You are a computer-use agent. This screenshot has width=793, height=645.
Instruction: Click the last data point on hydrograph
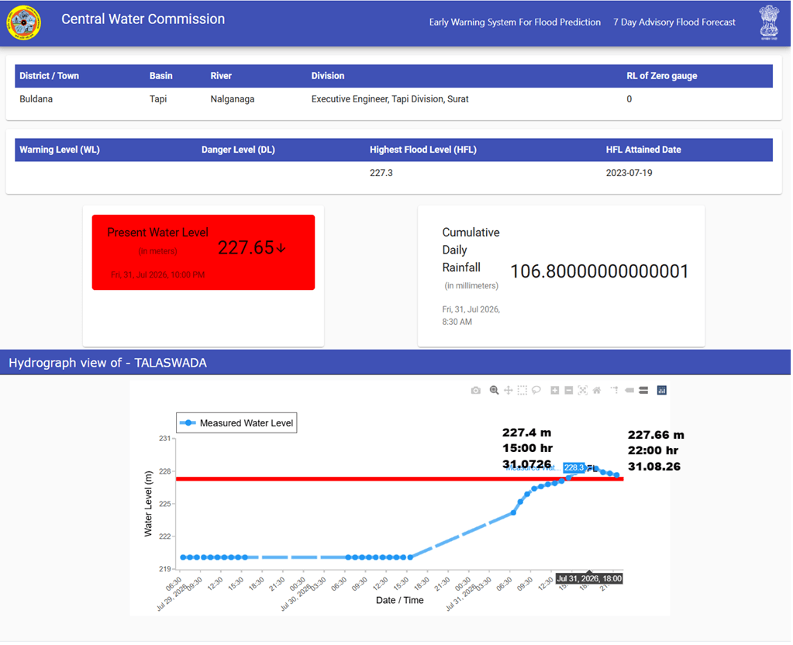pos(616,475)
